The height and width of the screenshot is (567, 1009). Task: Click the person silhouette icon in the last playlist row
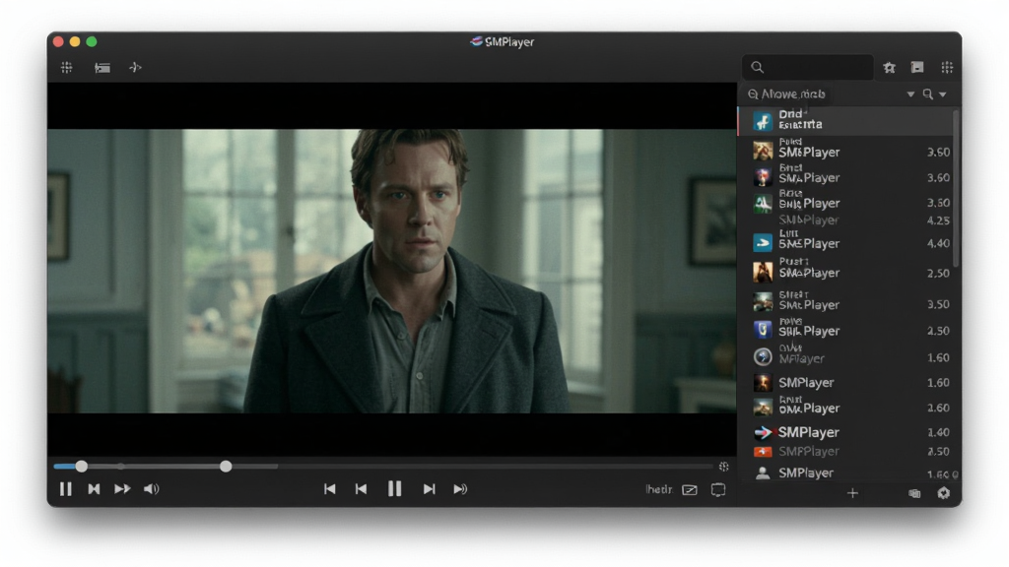pyautogui.click(x=763, y=473)
